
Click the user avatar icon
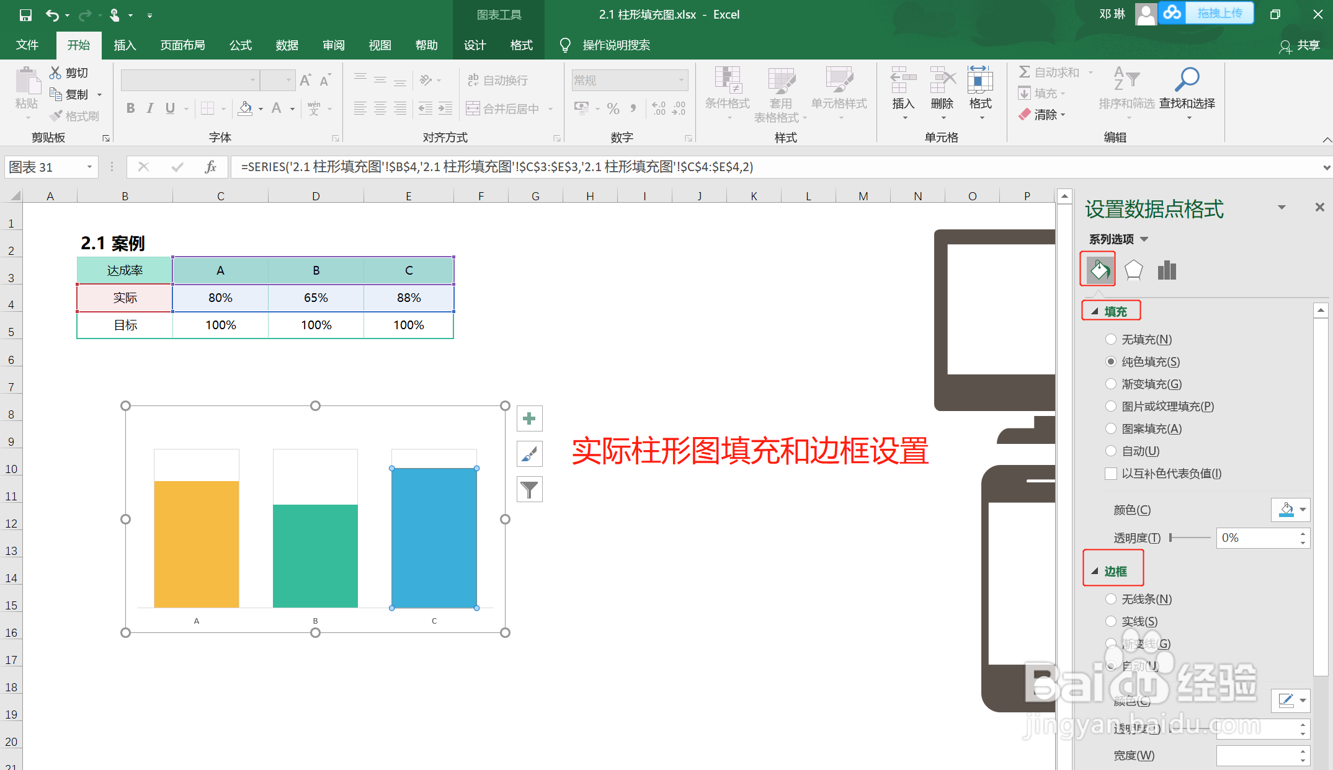pos(1146,14)
